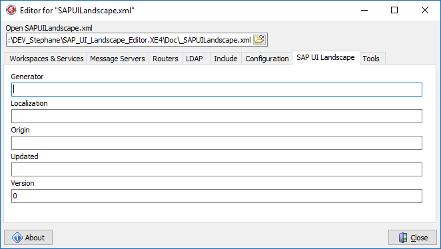Click the red application icon in title bar
The height and width of the screenshot is (249, 441).
click(11, 10)
